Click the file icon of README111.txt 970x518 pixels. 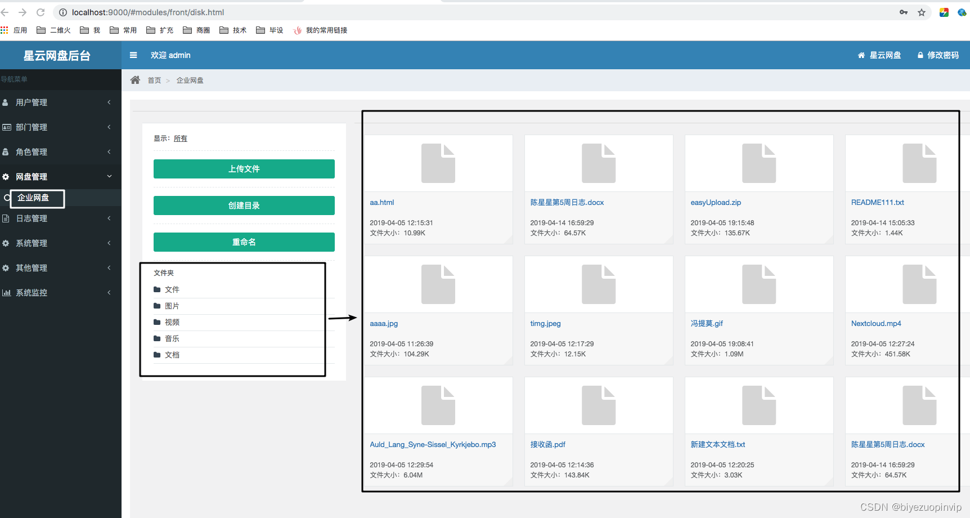[x=919, y=163]
